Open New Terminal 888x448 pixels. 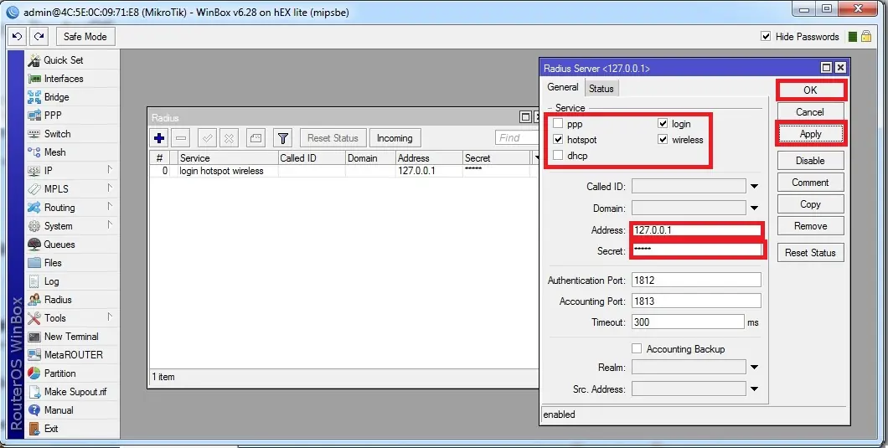(71, 337)
